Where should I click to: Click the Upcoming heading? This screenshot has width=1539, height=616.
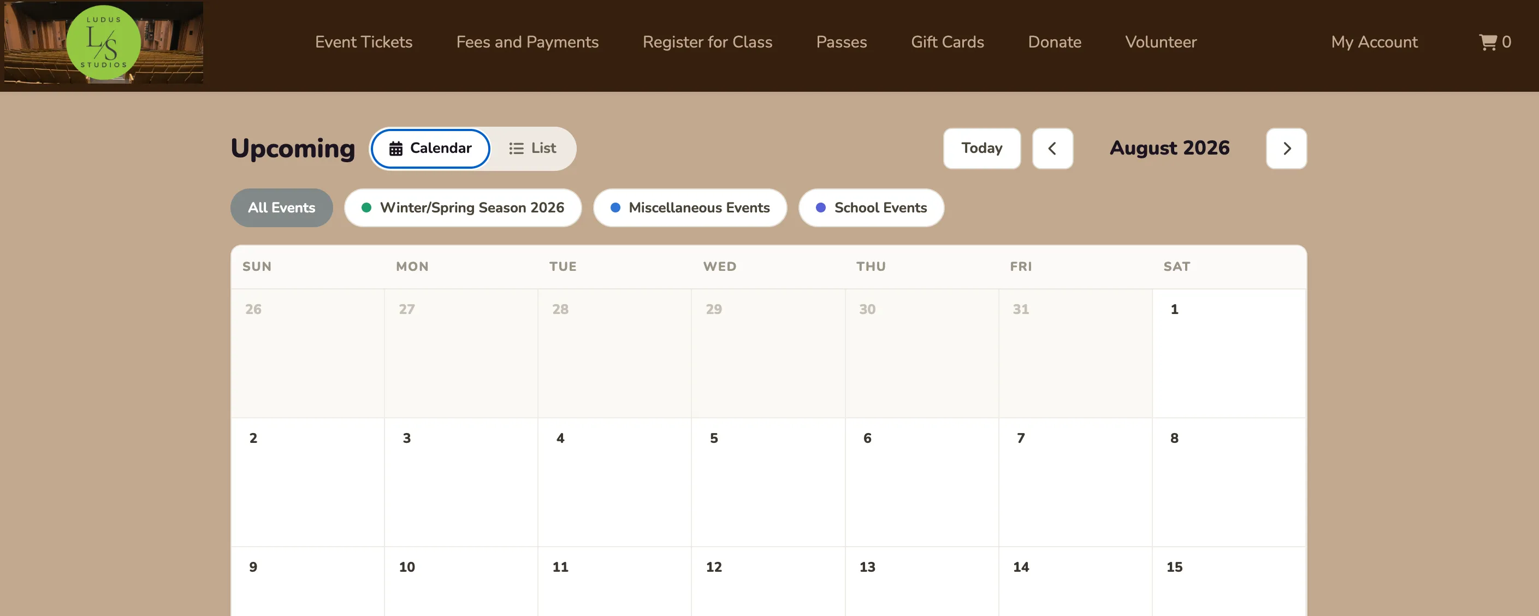[x=293, y=149]
